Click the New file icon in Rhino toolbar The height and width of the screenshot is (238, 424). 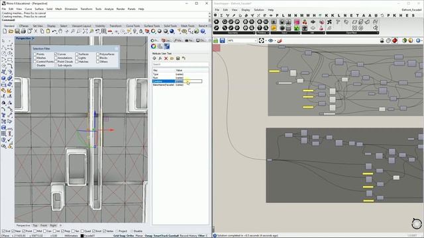tap(5, 31)
